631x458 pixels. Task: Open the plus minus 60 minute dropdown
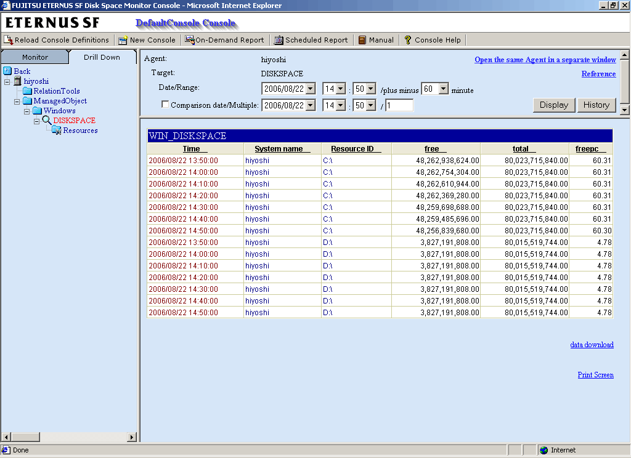(x=444, y=89)
